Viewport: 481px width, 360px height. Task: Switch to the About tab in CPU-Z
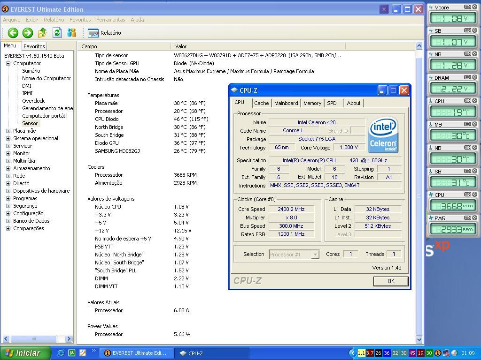coord(353,103)
